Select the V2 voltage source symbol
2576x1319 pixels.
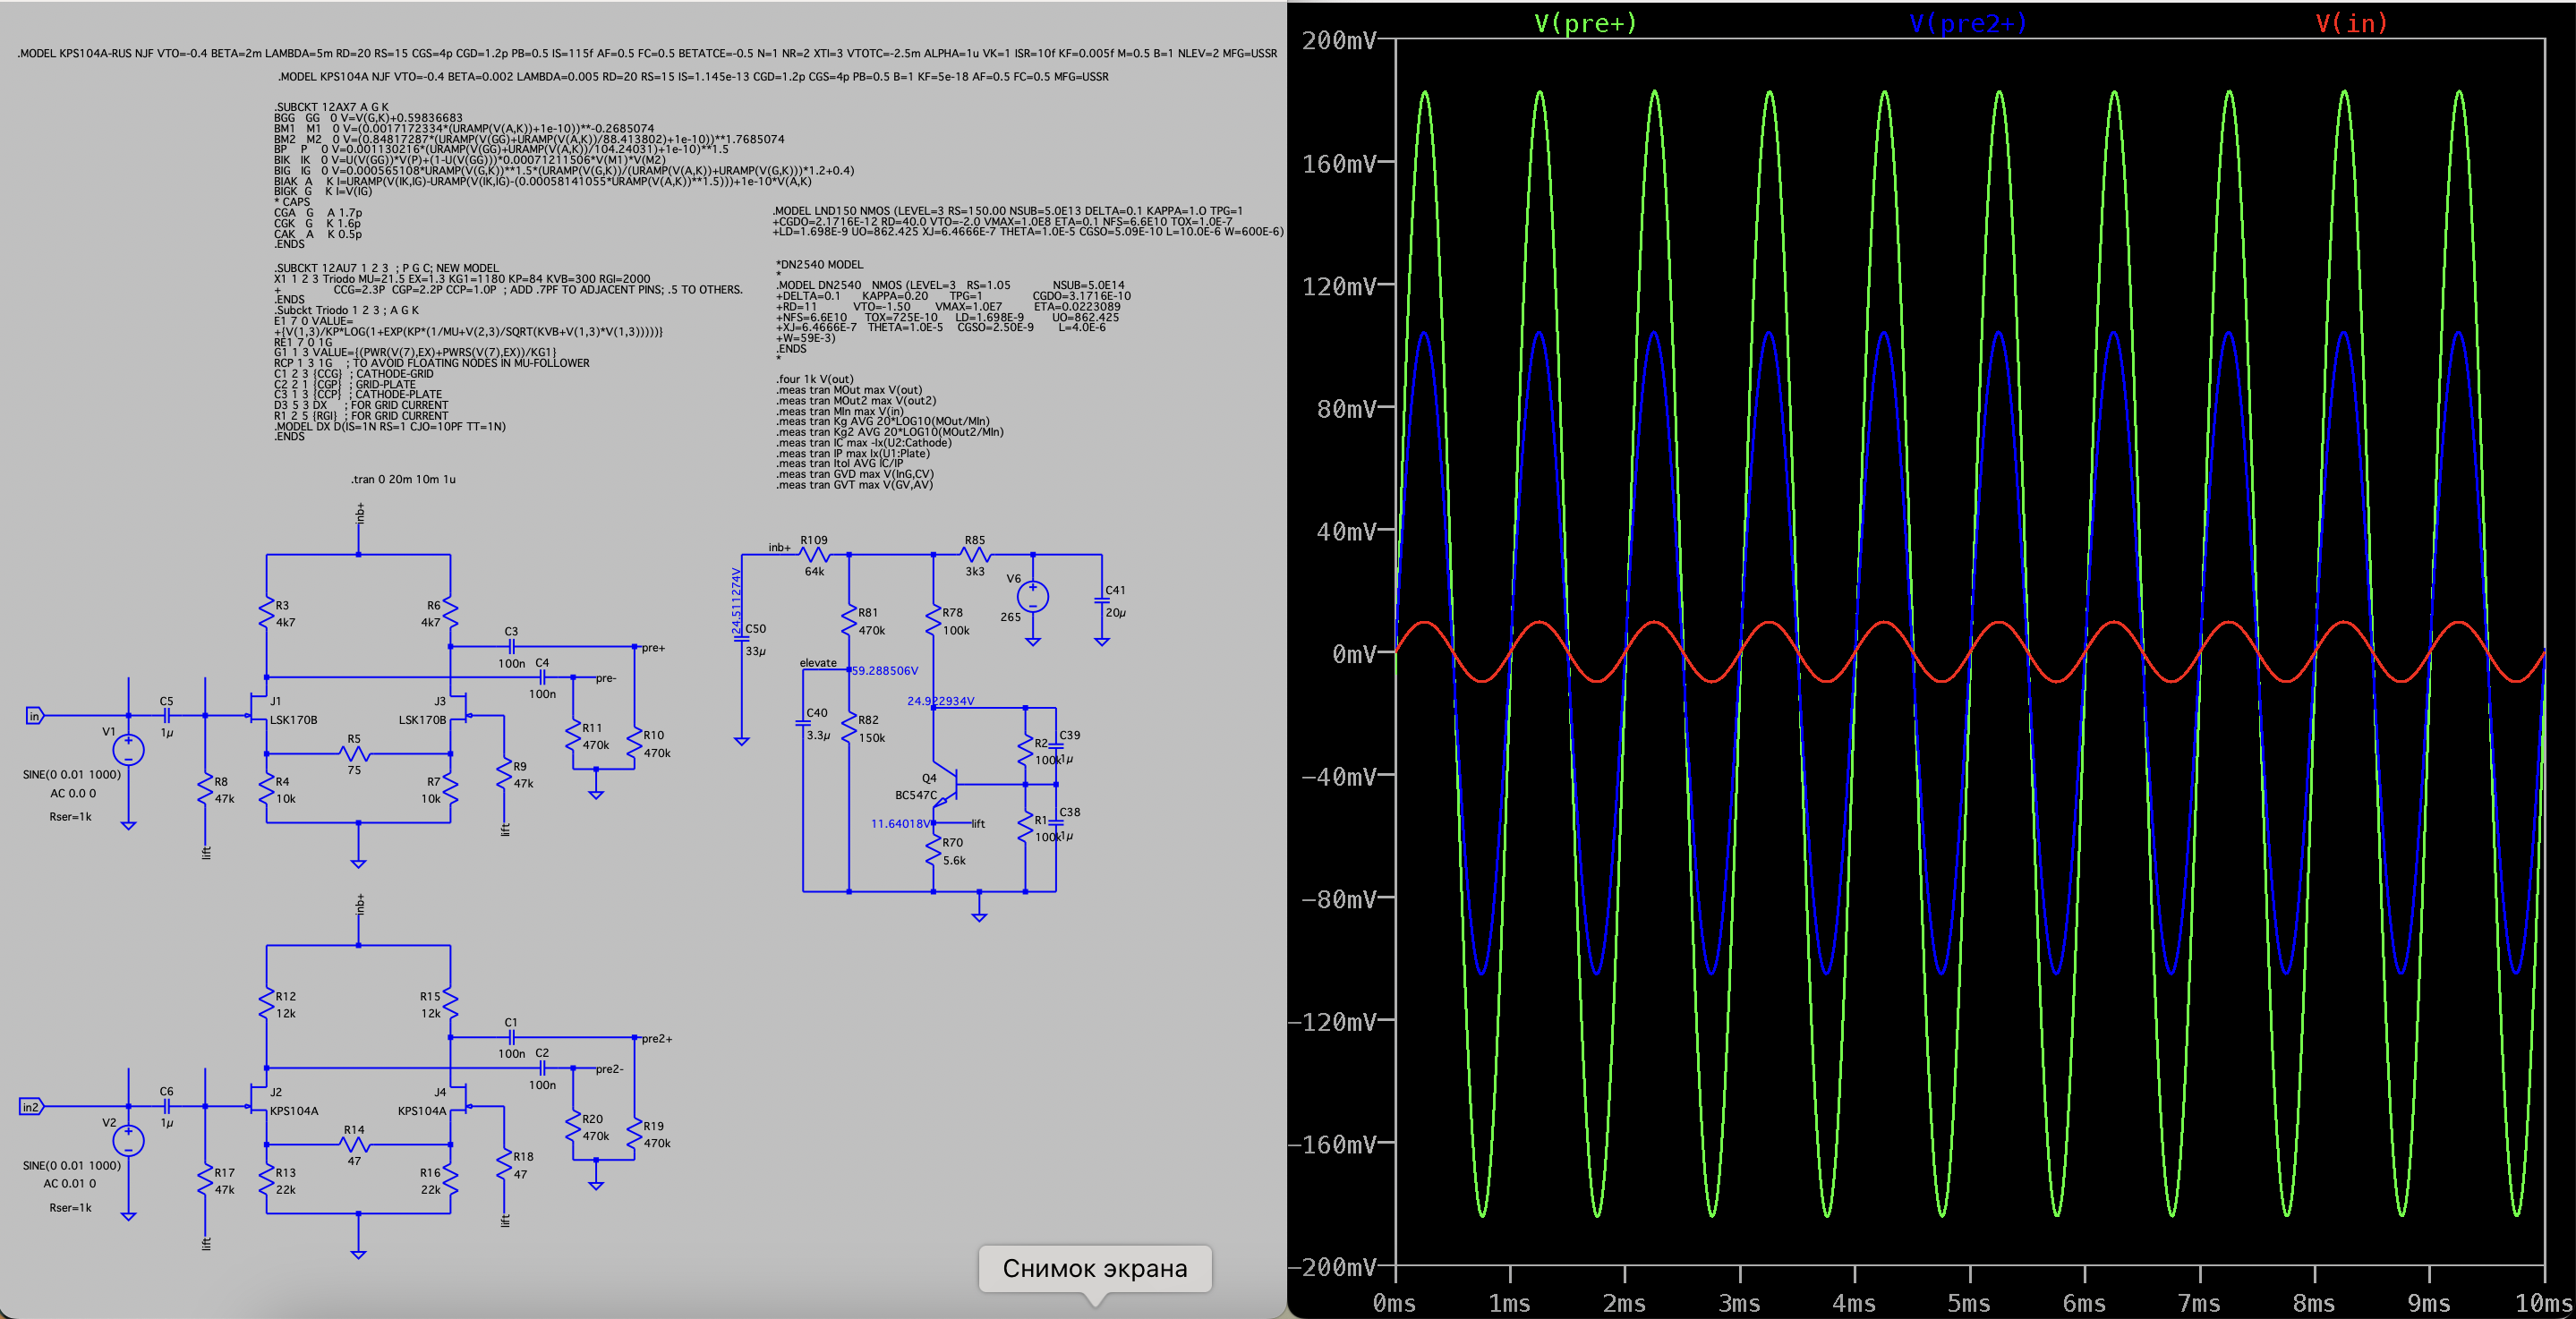pyautogui.click(x=128, y=1140)
